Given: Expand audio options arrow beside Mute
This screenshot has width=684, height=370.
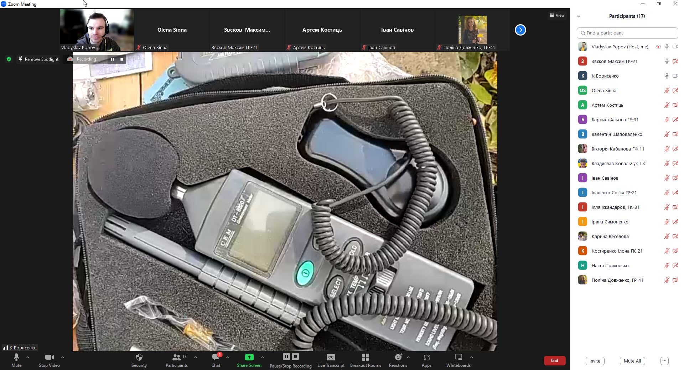Looking at the screenshot, I should pyautogui.click(x=28, y=357).
